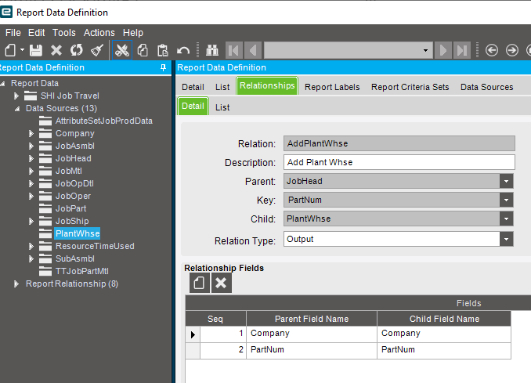Open the Key dropdown showing PartNum

tap(506, 201)
